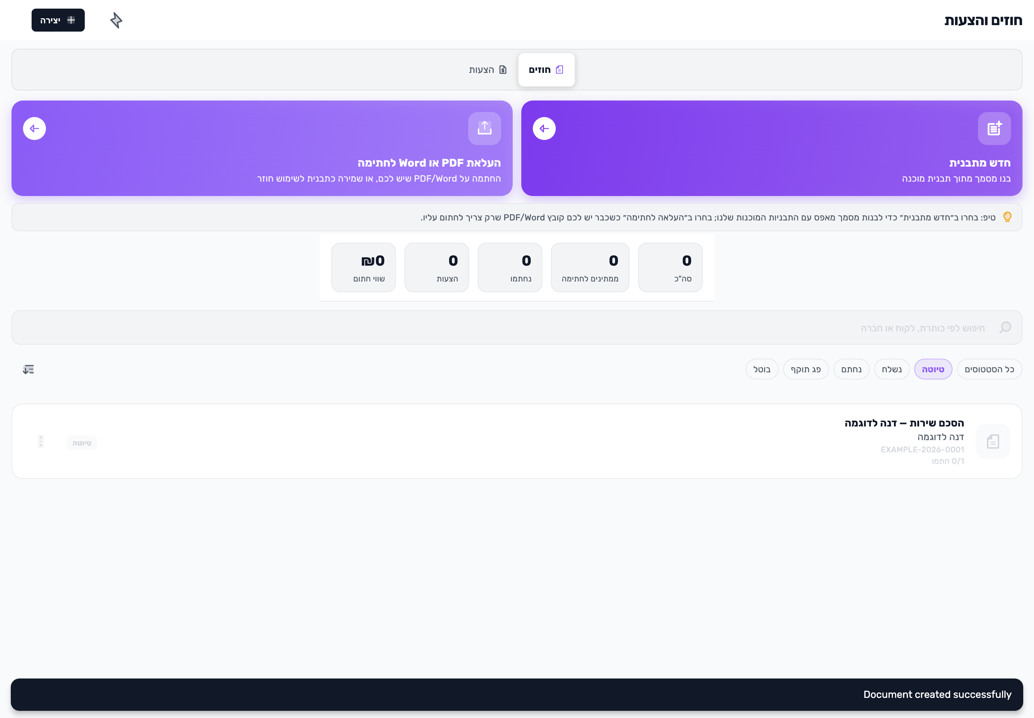Viewport: 1034px width, 718px height.
Task: Click the חוזים והצעות page title
Action: pyautogui.click(x=983, y=21)
